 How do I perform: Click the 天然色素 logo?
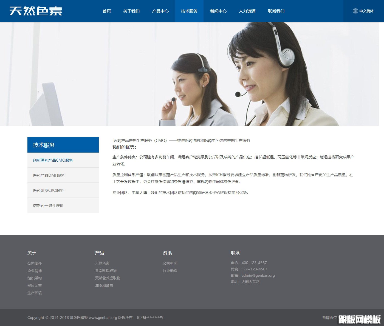(36, 11)
